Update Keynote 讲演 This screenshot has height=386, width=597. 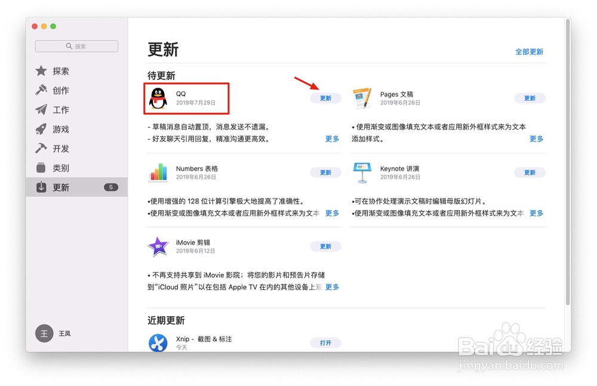(x=530, y=172)
